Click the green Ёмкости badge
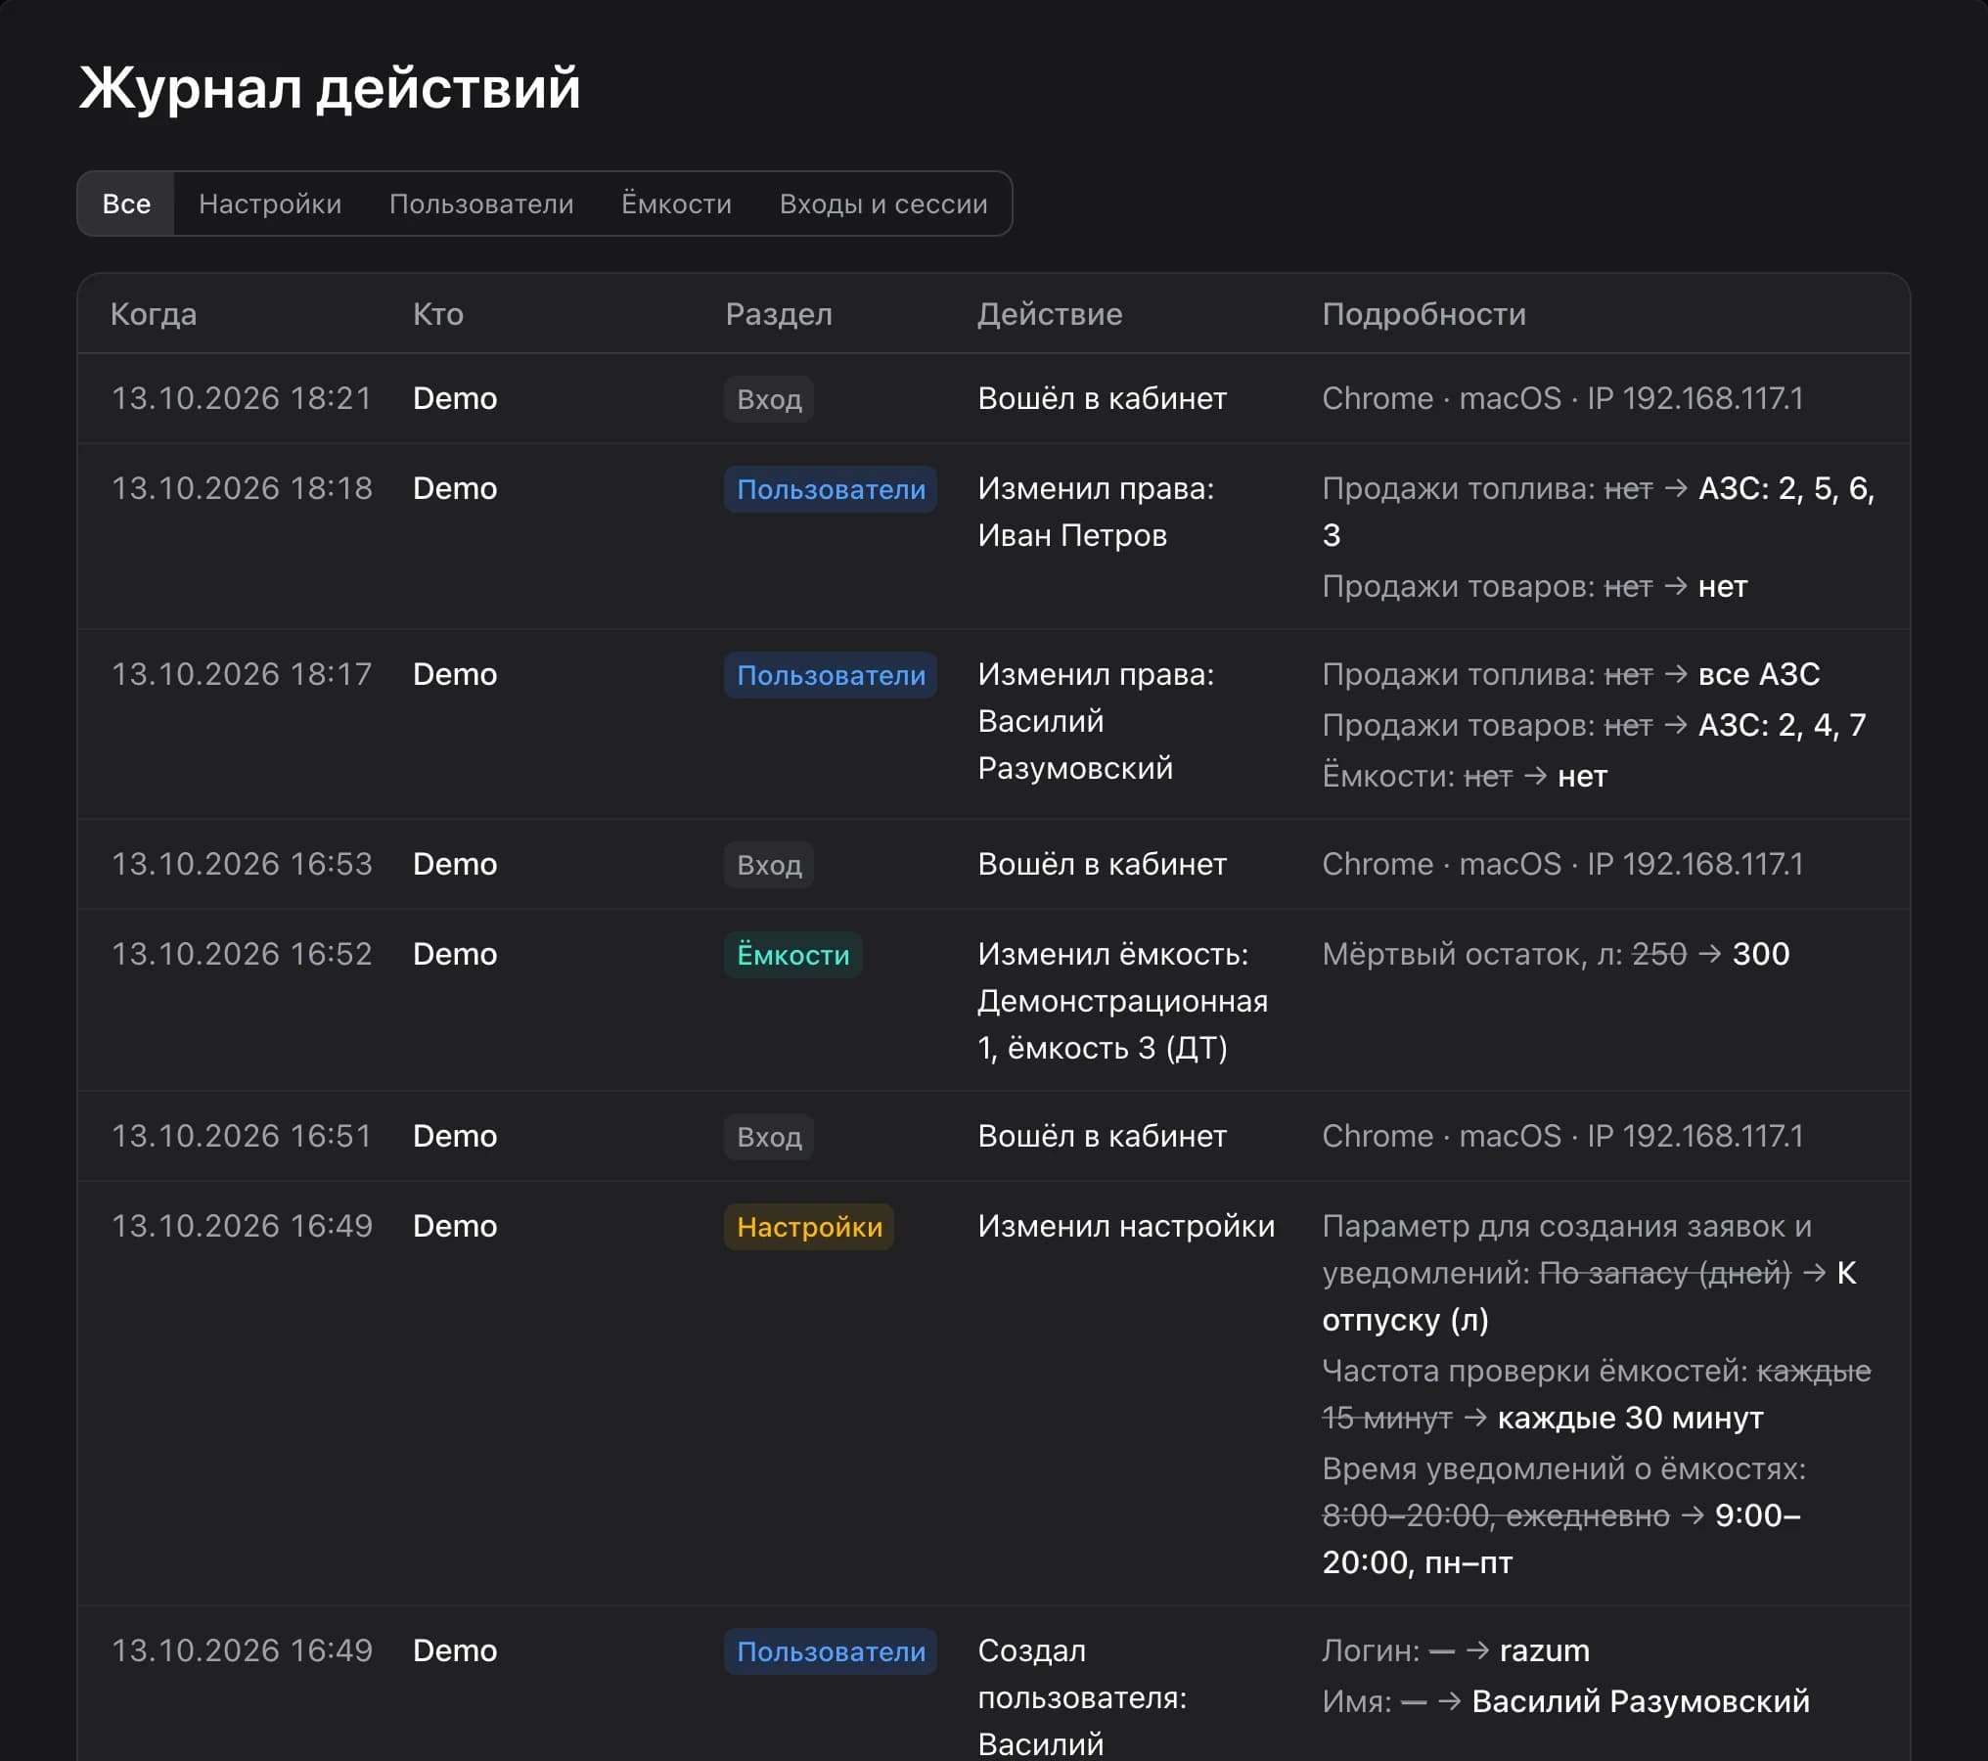The image size is (1988, 1761). point(793,955)
